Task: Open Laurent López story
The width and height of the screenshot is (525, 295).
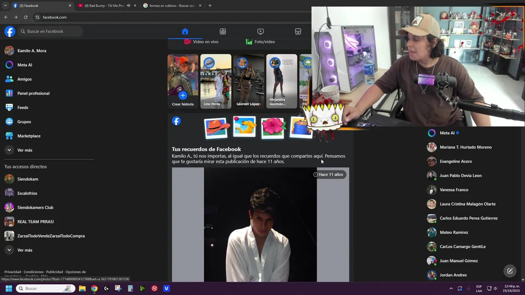Action: [x=249, y=81]
